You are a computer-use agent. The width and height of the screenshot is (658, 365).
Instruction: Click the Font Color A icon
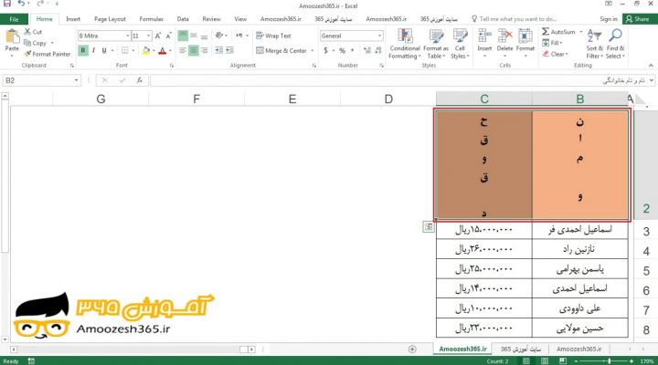(x=163, y=51)
